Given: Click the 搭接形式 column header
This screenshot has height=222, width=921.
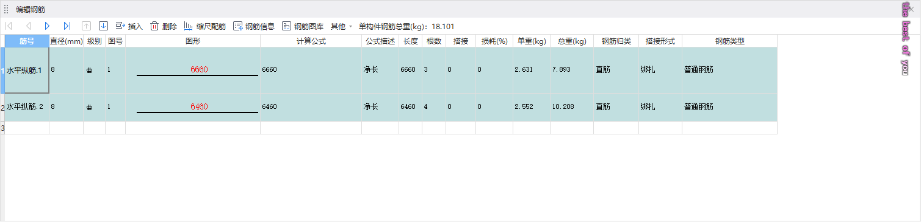Looking at the screenshot, I should point(660,41).
